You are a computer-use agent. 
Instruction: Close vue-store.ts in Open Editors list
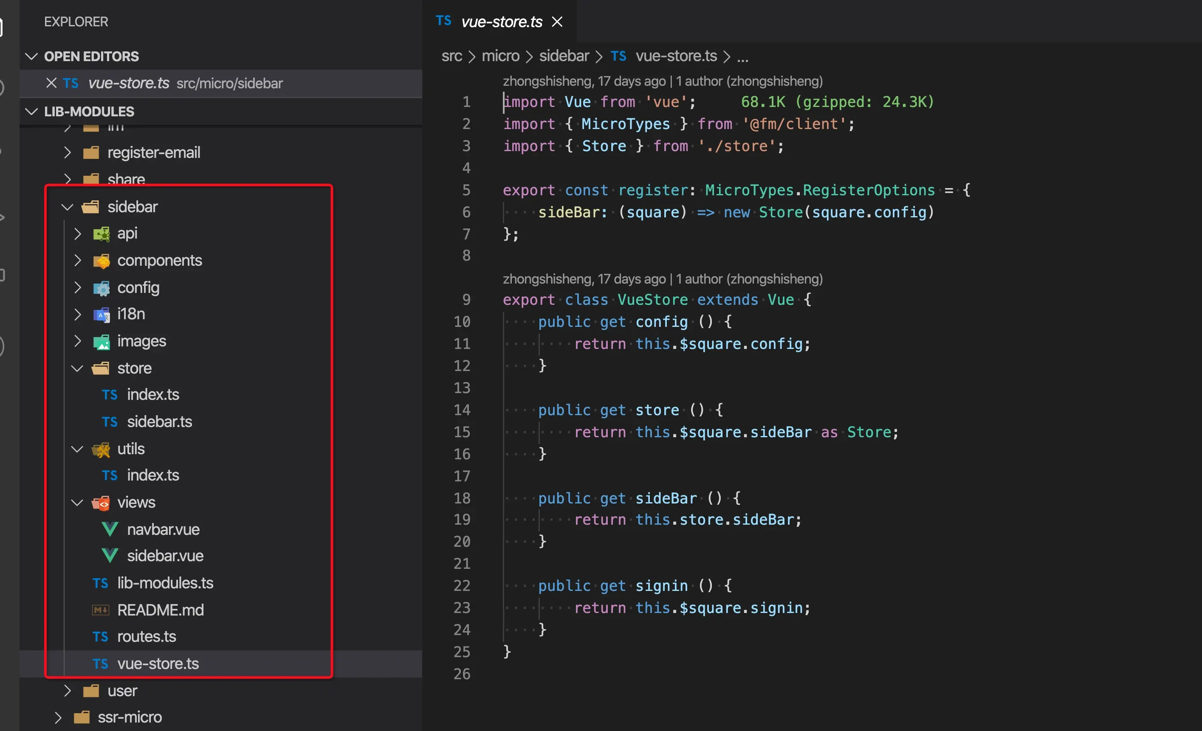pos(51,83)
